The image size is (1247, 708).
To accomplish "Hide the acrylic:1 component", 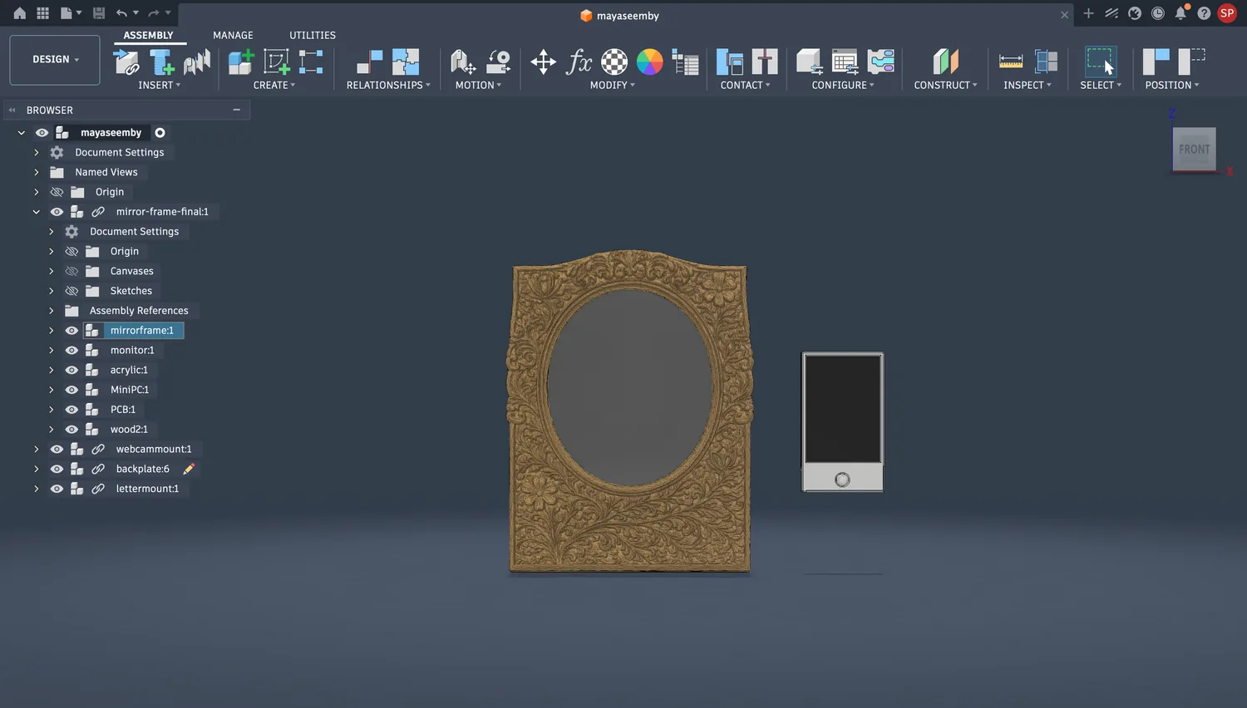I will (x=71, y=370).
